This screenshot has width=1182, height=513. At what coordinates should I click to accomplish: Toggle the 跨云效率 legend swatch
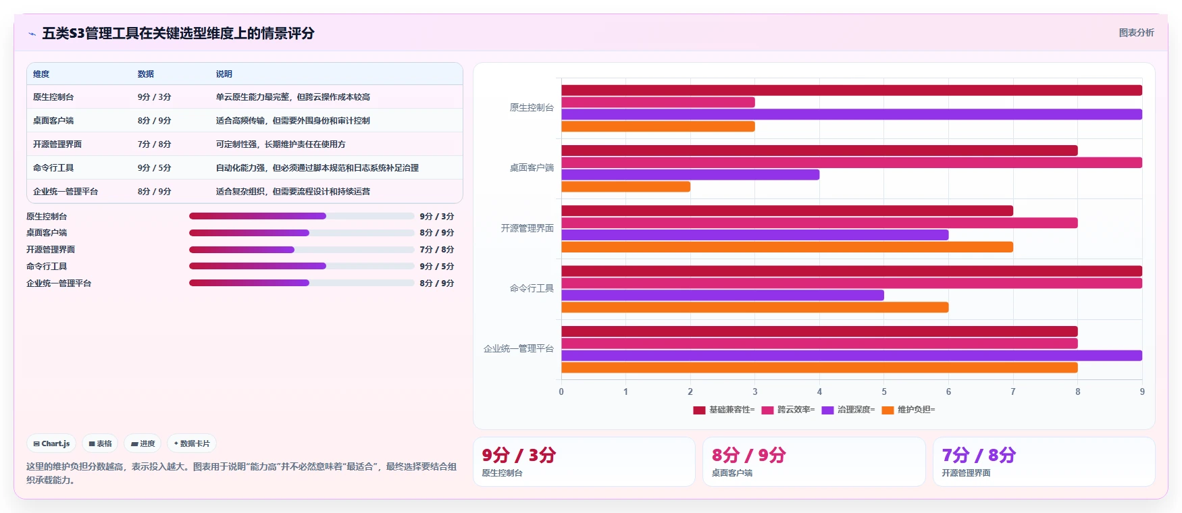[x=767, y=410]
